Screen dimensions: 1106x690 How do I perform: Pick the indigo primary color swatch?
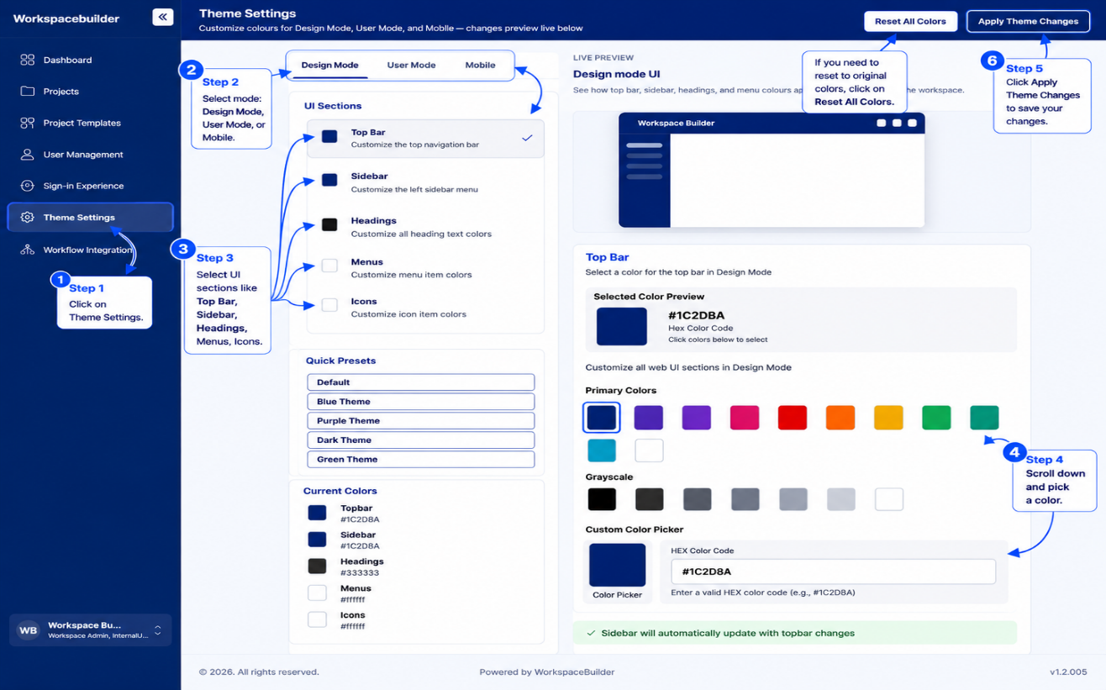click(x=648, y=418)
